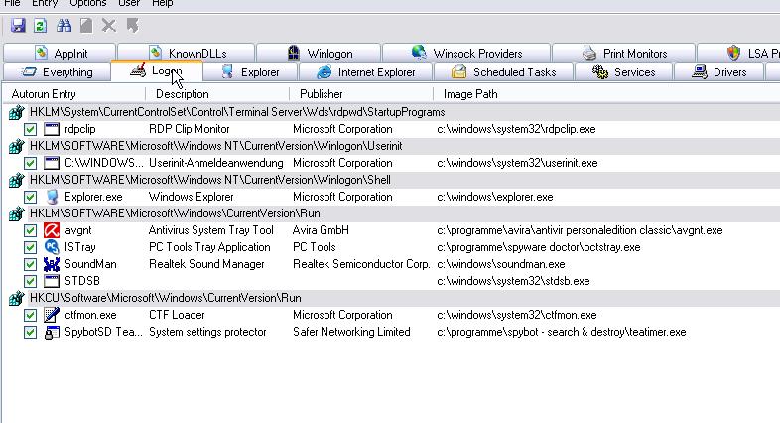The width and height of the screenshot is (780, 423).
Task: Switch to the AppInit tab
Action: click(60, 53)
